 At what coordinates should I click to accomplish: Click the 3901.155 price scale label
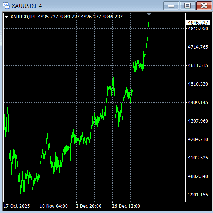coord(198,195)
